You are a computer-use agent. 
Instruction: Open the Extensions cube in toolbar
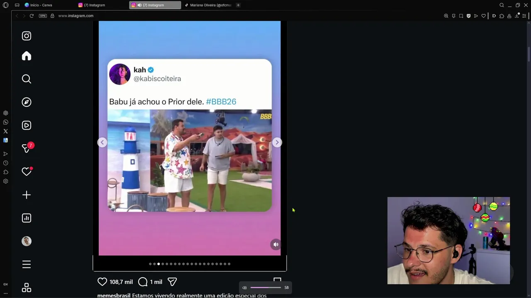[x=502, y=16]
